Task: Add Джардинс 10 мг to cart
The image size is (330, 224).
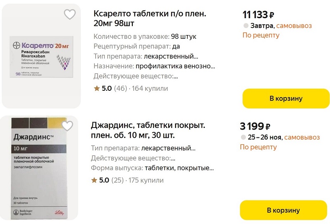Action: point(283,210)
